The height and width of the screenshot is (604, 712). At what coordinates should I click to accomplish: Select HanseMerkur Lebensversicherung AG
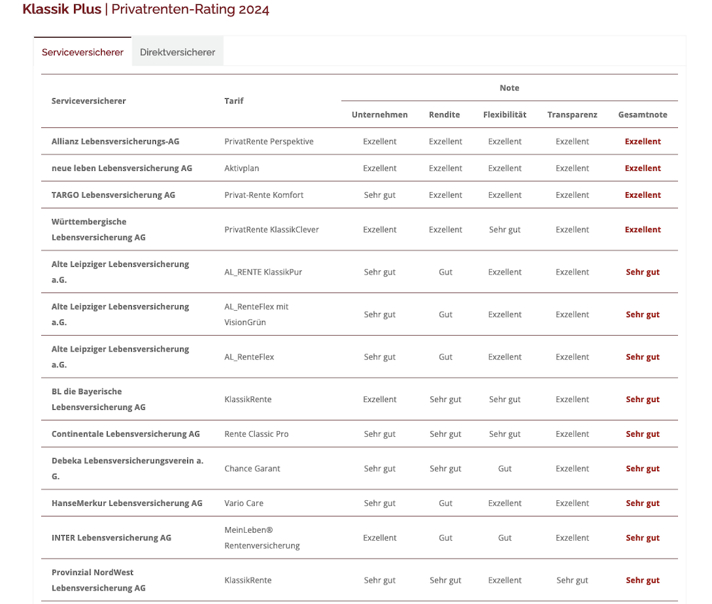127,503
